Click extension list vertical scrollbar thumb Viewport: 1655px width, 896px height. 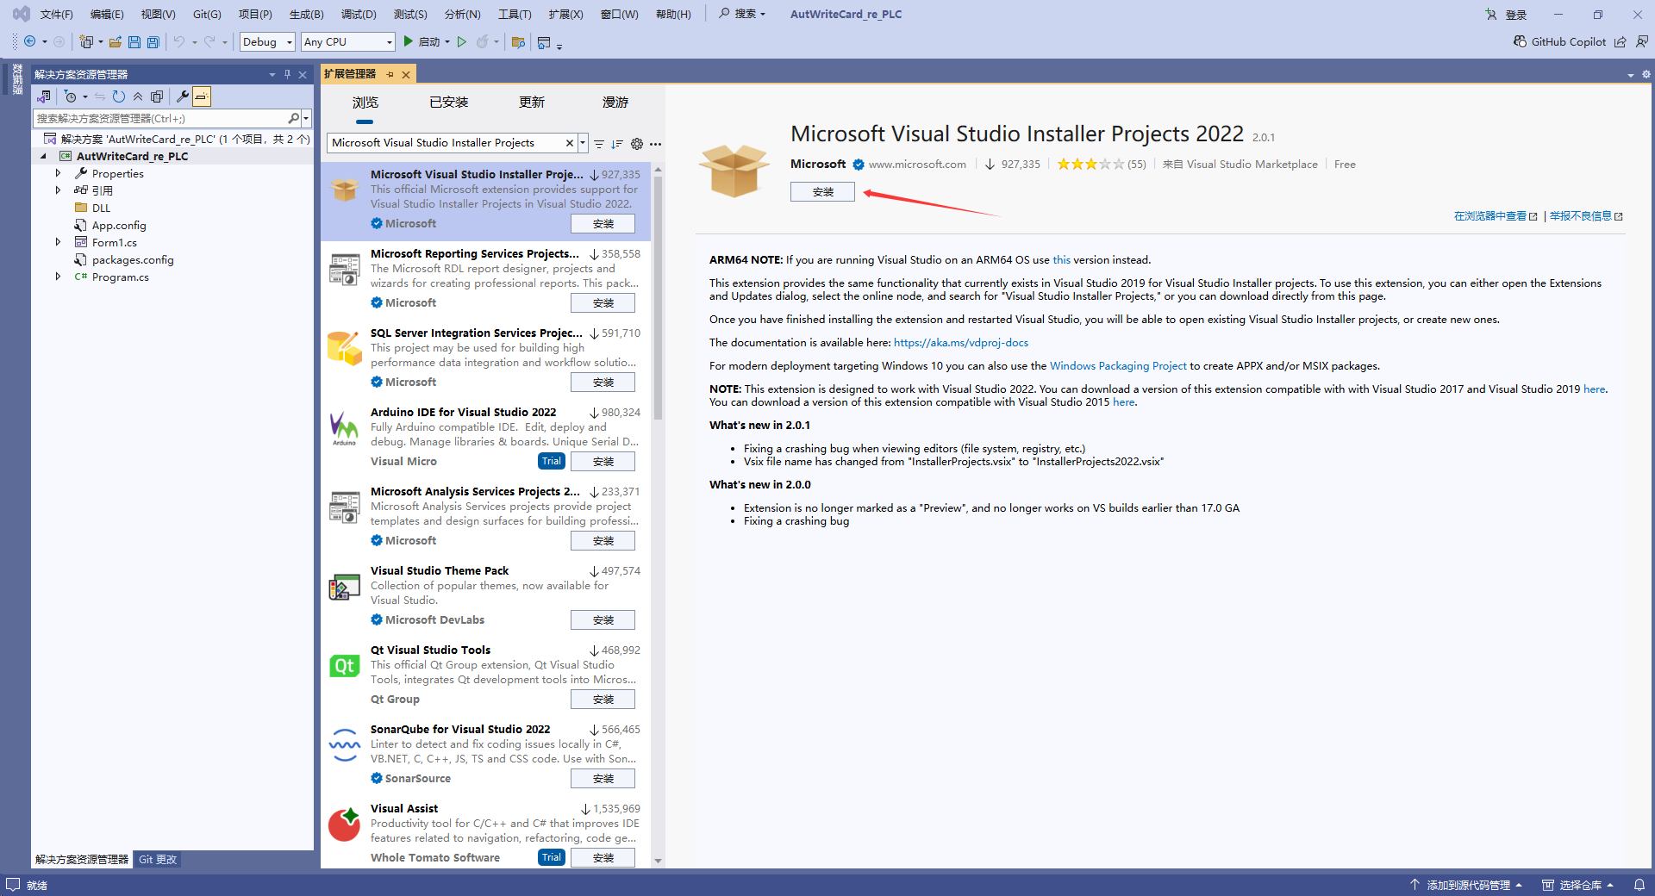[658, 297]
